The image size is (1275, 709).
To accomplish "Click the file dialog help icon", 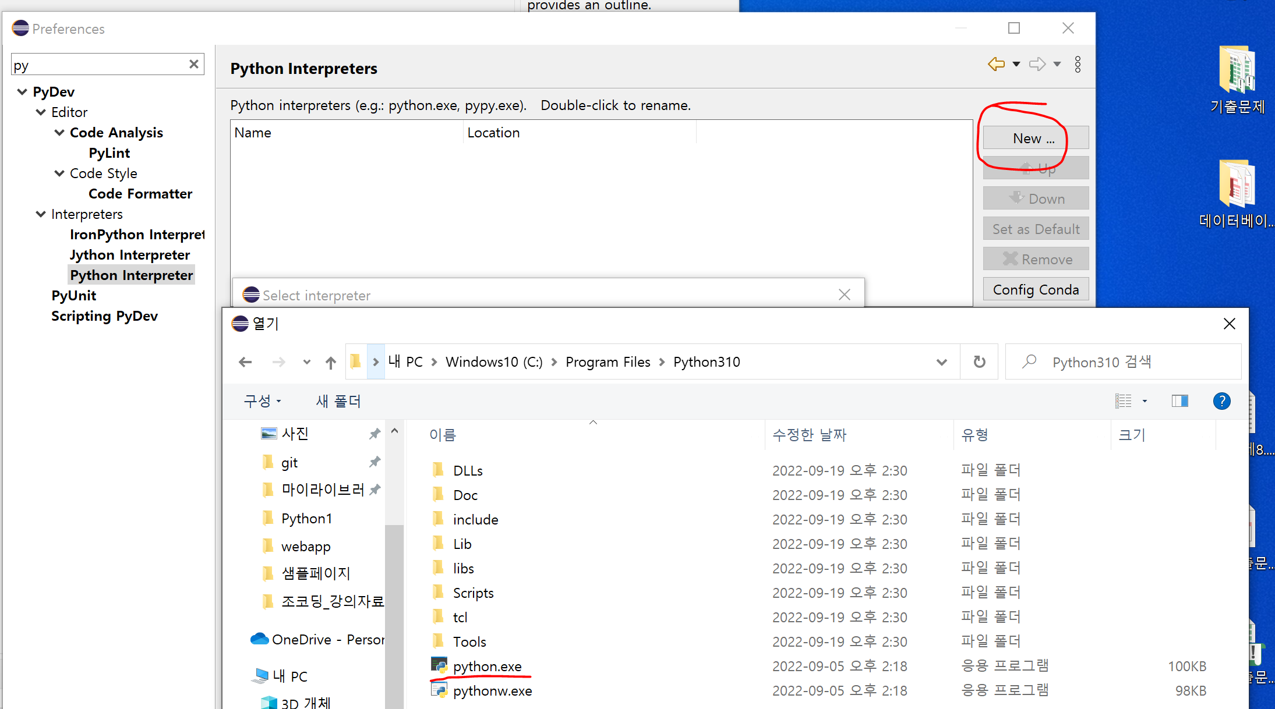I will point(1221,401).
